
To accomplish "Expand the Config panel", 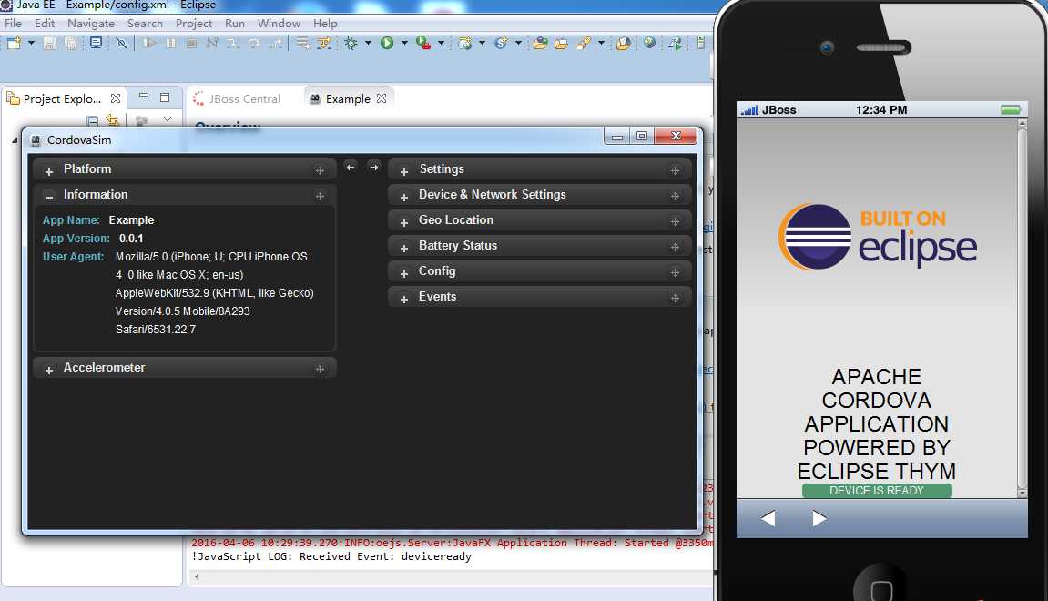I will 403,273.
